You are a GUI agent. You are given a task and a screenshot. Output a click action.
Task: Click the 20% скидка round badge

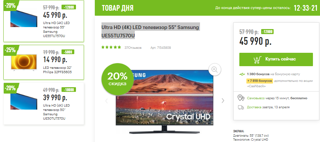tap(118, 79)
